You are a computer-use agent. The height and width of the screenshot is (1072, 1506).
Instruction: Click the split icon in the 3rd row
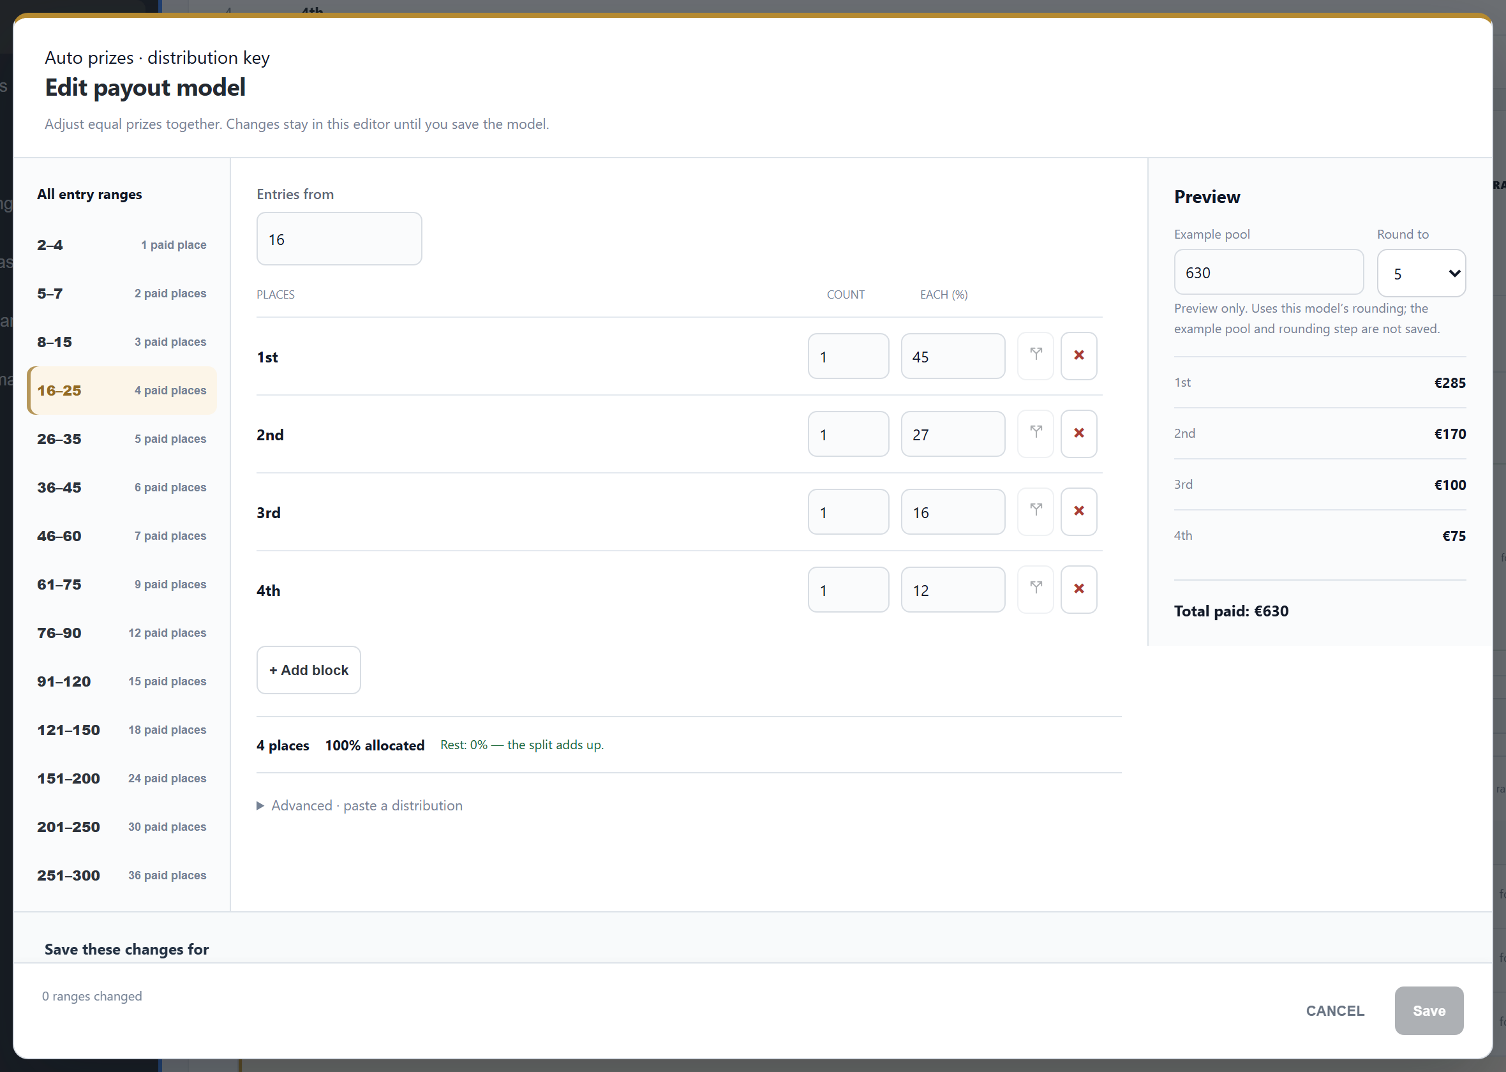pyautogui.click(x=1036, y=512)
